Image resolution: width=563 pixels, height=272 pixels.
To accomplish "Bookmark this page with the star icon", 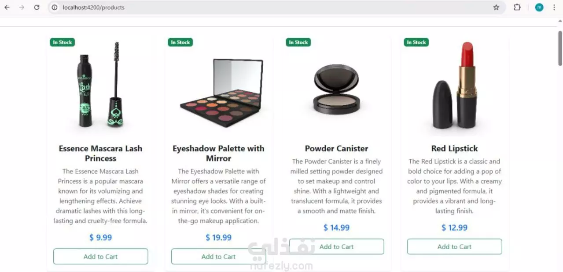I will coord(496,7).
